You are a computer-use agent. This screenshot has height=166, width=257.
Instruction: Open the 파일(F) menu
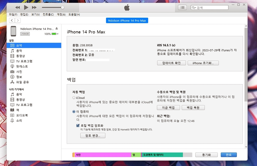pyautogui.click(x=13, y=14)
